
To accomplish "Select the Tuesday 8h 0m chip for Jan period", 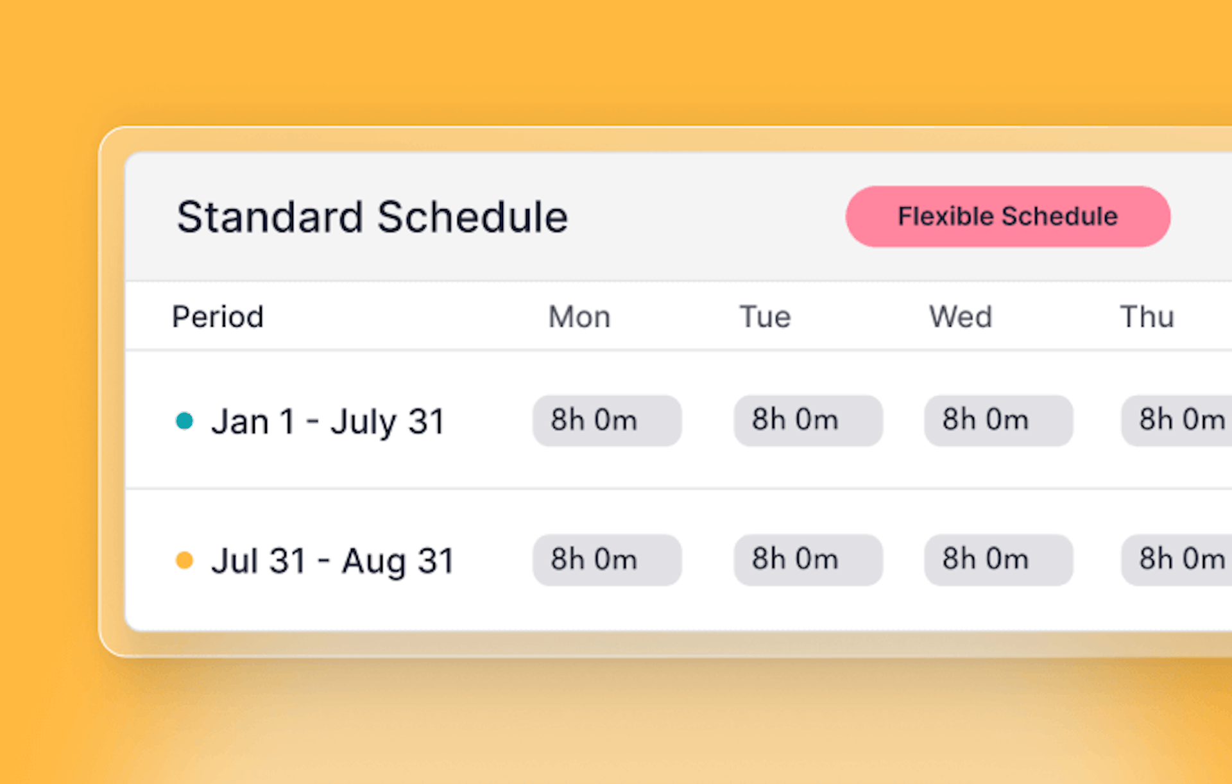I will pyautogui.click(x=808, y=421).
